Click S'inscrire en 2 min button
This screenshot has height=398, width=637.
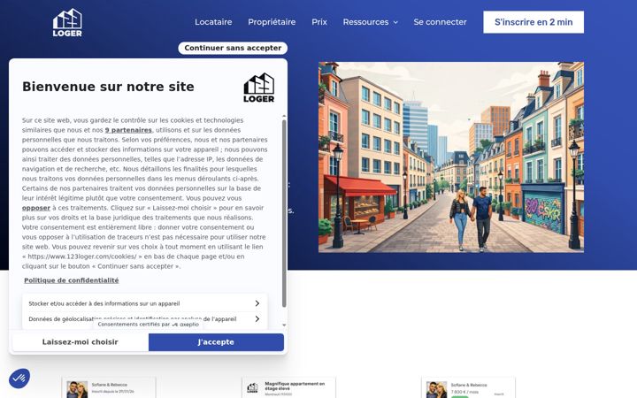point(533,22)
